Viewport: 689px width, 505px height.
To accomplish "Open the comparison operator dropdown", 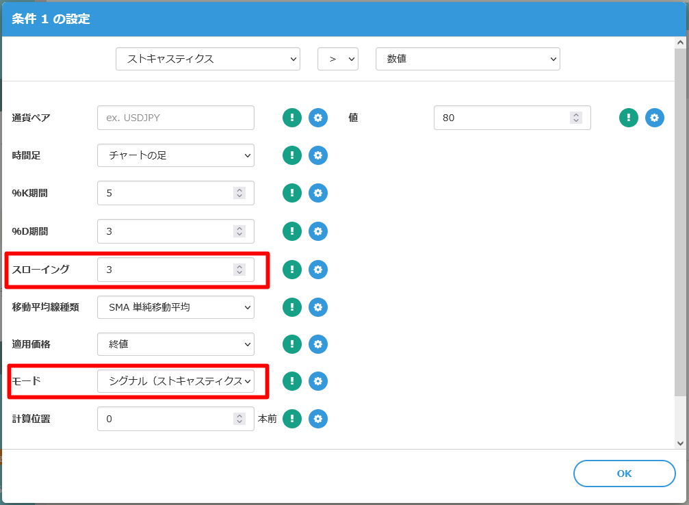I will coord(338,59).
